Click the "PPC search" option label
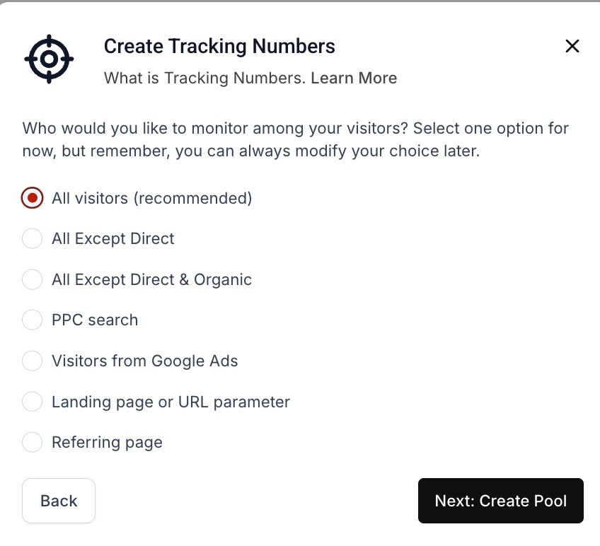The width and height of the screenshot is (600, 546). [x=95, y=320]
